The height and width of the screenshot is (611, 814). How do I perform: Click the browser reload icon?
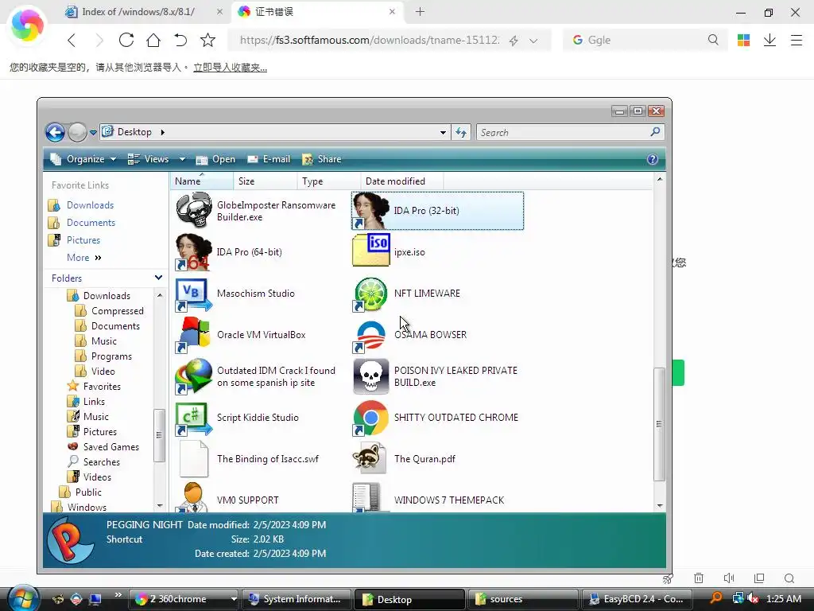point(126,40)
